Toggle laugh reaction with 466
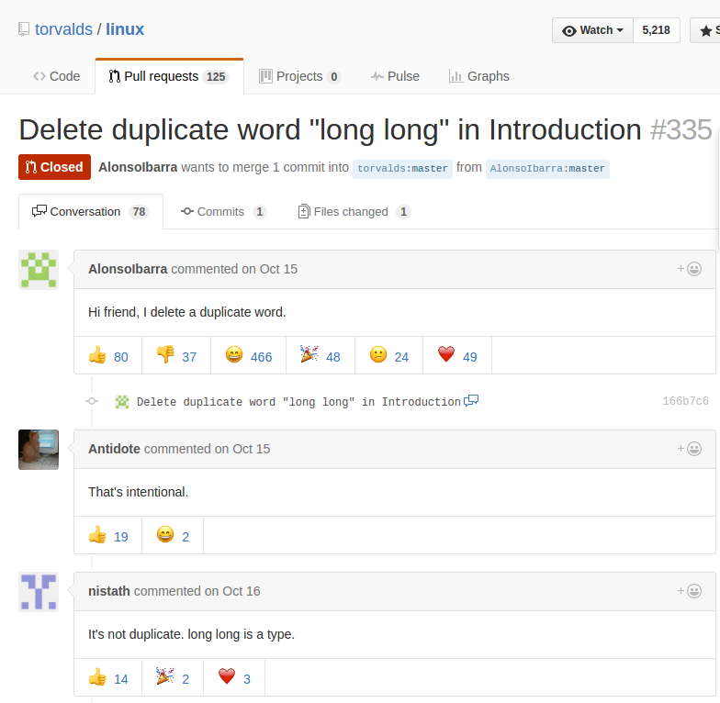 248,356
